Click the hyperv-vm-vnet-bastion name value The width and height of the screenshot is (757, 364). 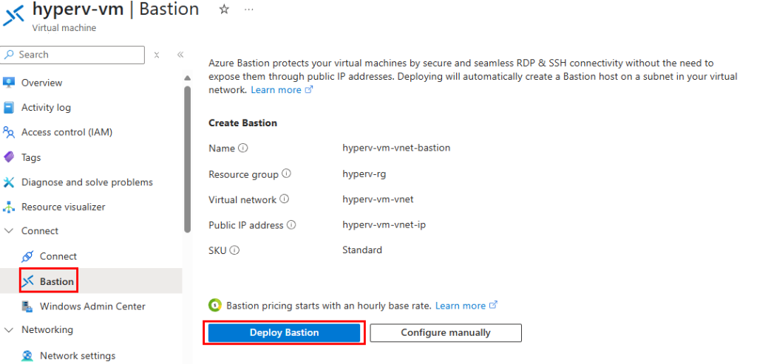click(396, 148)
